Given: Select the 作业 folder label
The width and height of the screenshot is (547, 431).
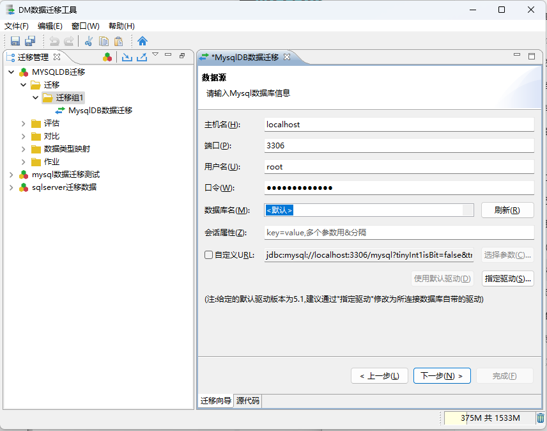Looking at the screenshot, I should pyautogui.click(x=52, y=162).
